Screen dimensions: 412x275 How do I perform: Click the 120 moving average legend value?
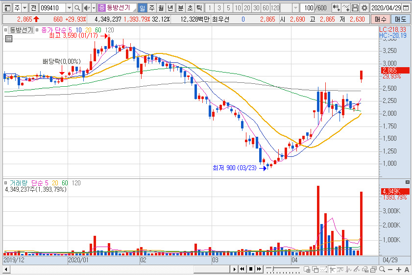(109, 30)
